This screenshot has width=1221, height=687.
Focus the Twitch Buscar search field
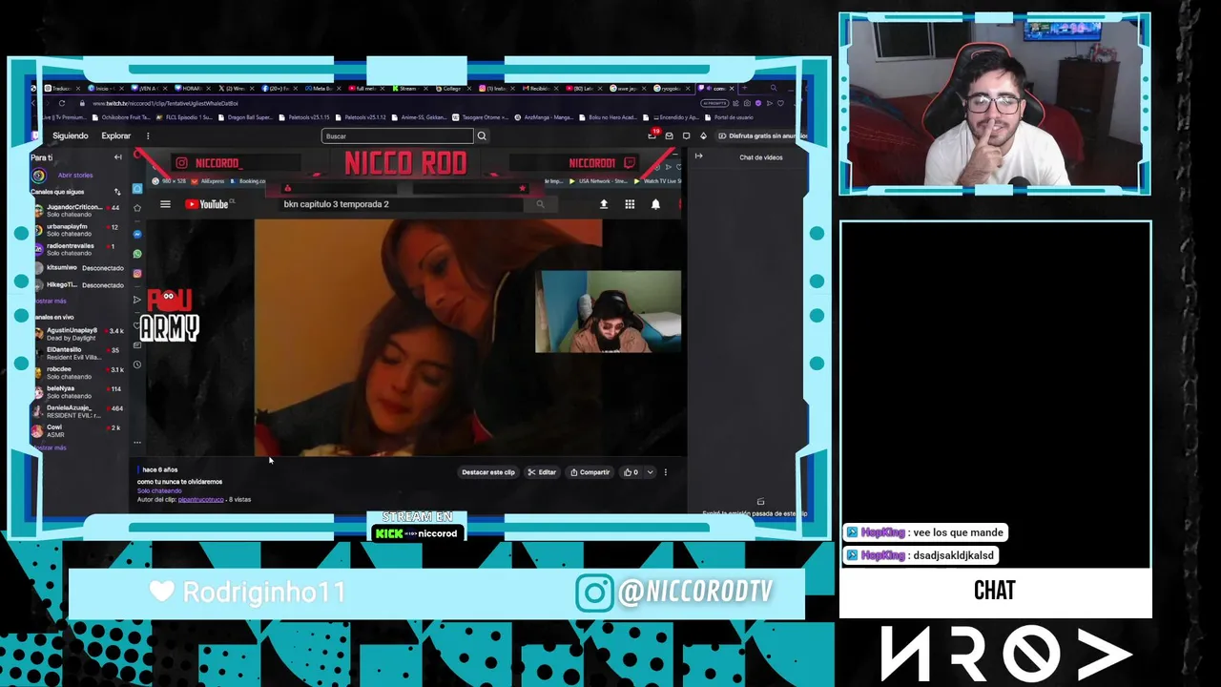[397, 136]
